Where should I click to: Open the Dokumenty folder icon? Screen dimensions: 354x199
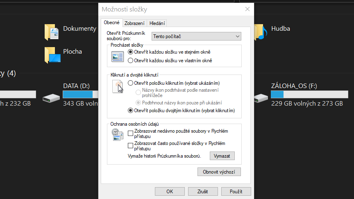tap(52, 32)
